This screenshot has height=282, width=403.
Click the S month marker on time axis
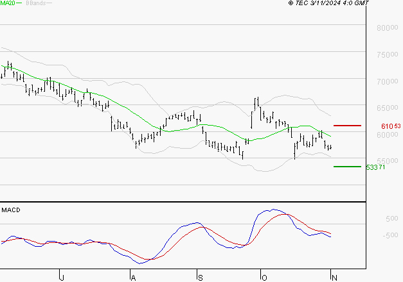pyautogui.click(x=201, y=278)
